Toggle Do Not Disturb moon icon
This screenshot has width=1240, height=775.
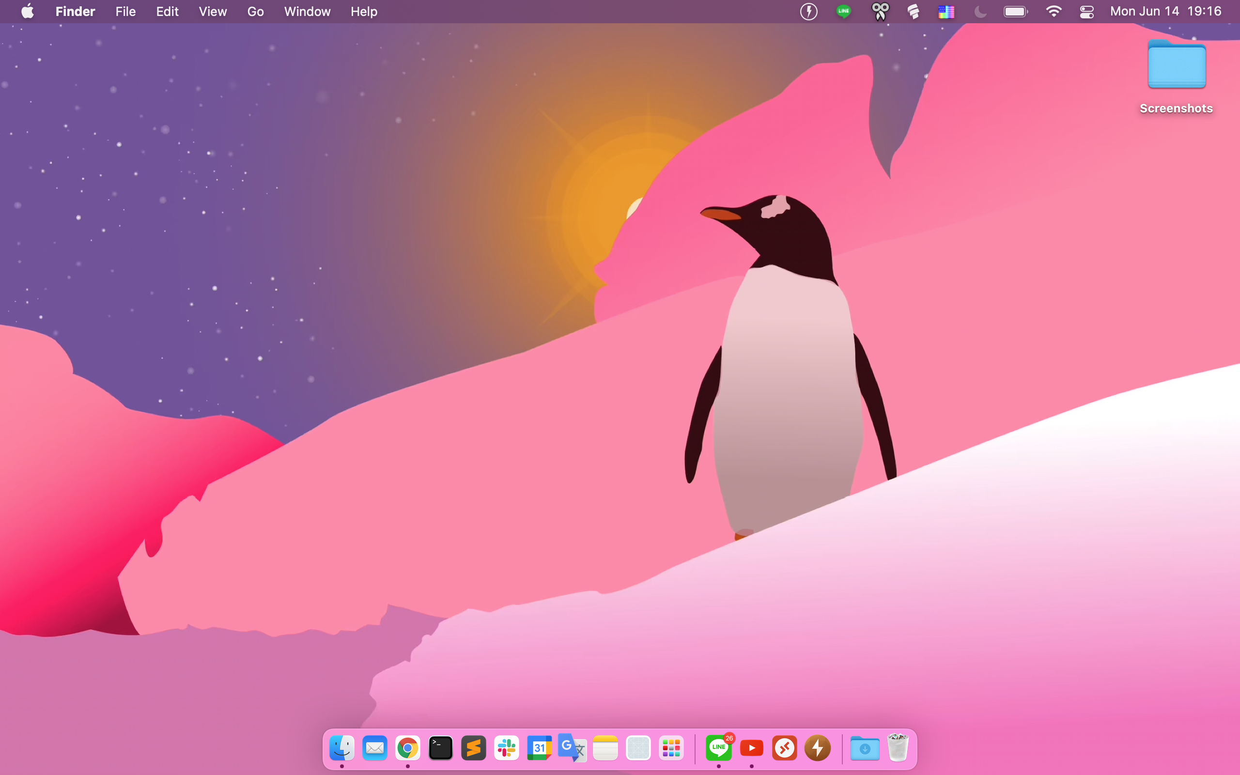coord(980,11)
